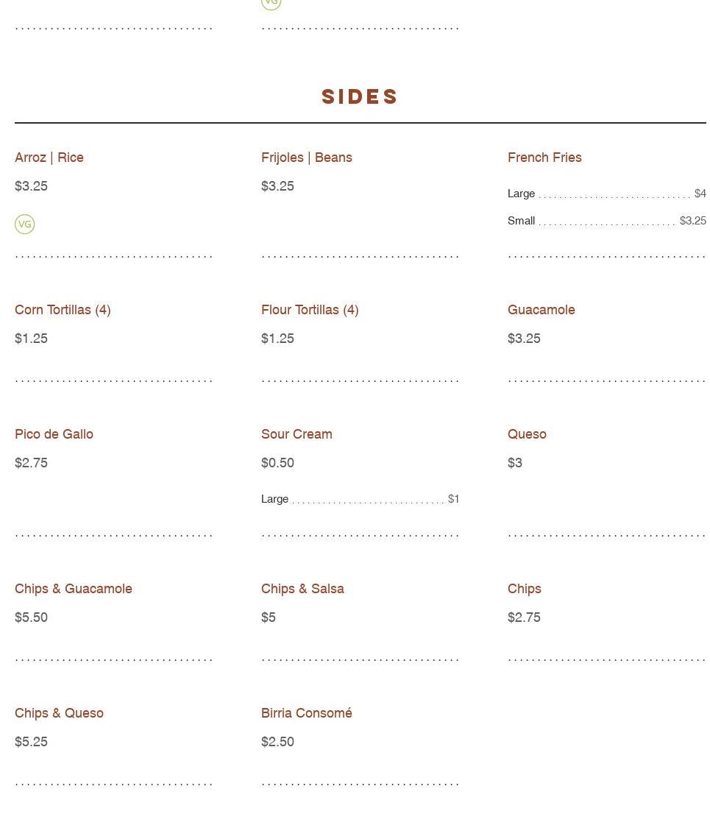Select Chips & Salsa

pos(302,589)
